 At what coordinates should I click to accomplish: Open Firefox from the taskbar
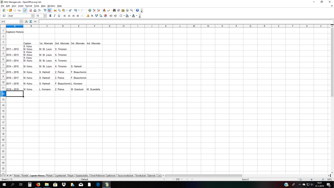point(38,185)
